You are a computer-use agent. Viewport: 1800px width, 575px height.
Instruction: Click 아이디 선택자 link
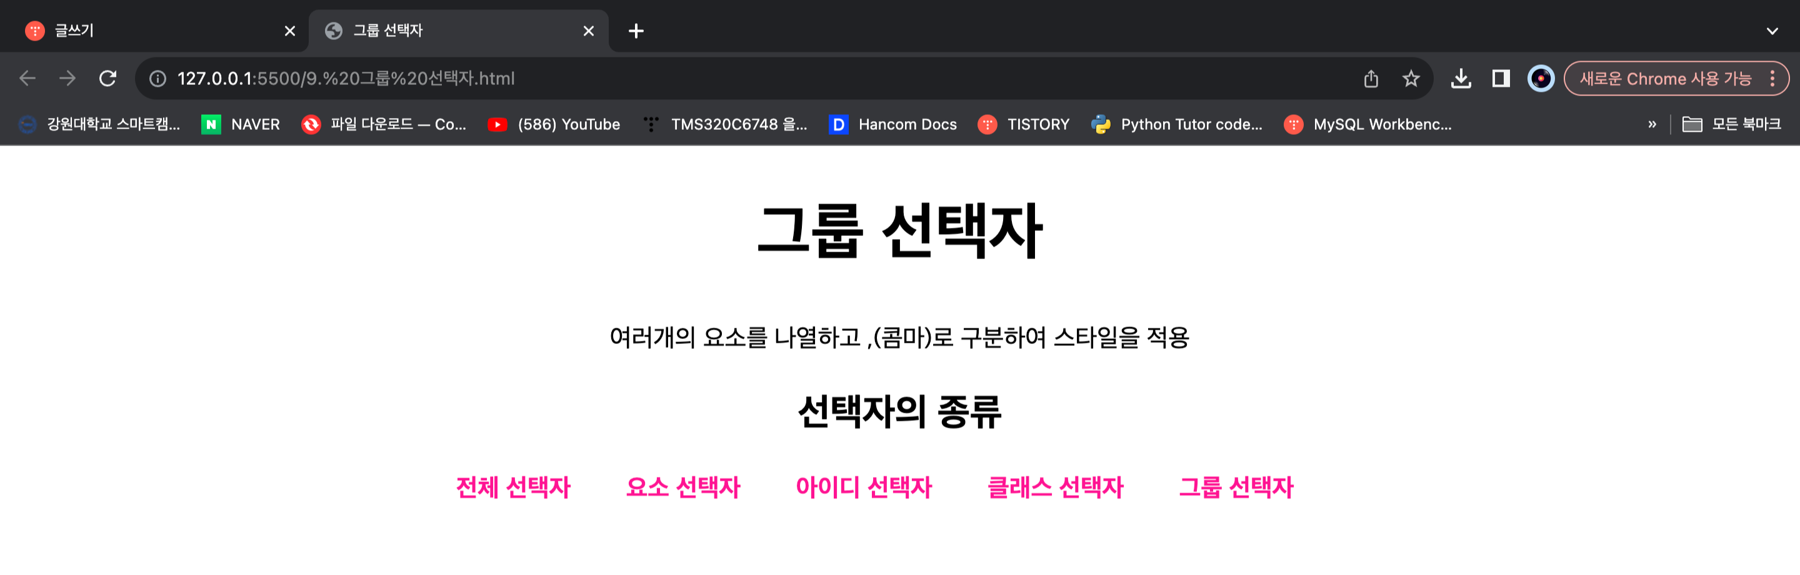[864, 487]
